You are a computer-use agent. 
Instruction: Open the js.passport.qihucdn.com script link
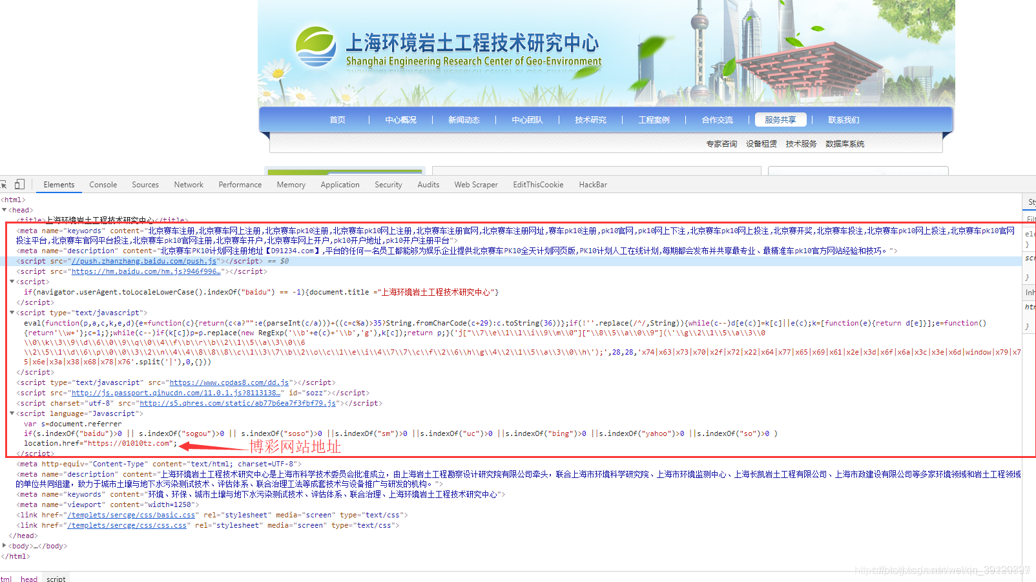tap(176, 393)
